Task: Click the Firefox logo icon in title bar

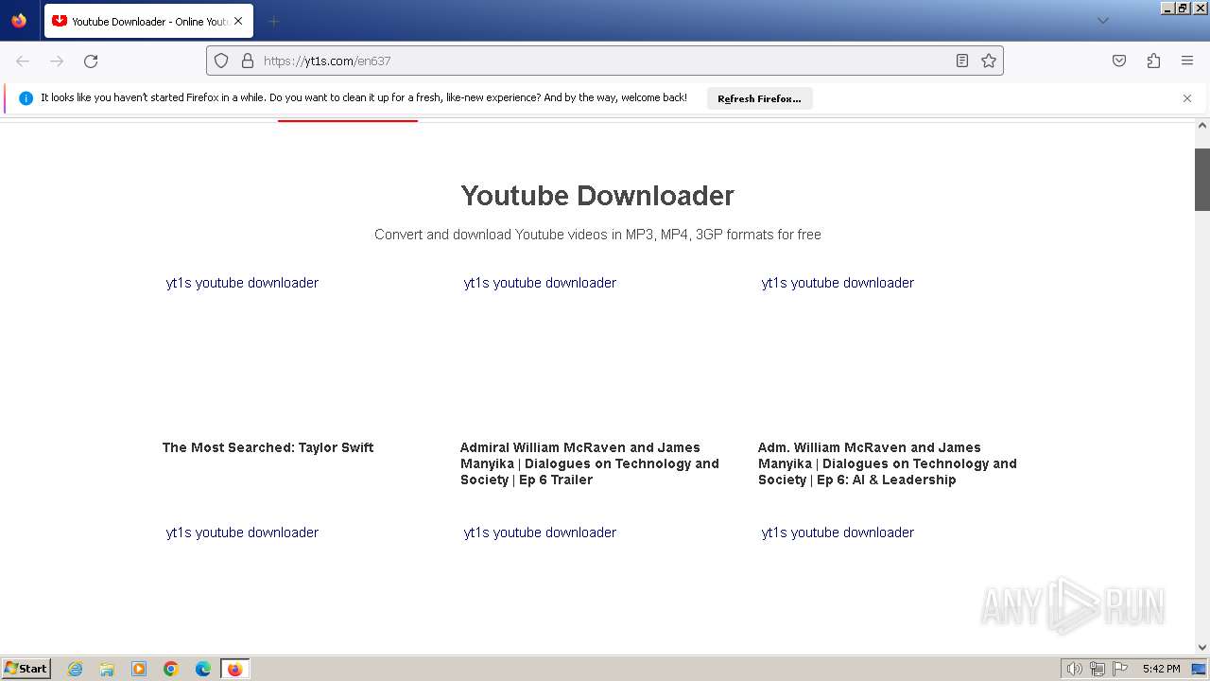Action: click(19, 21)
